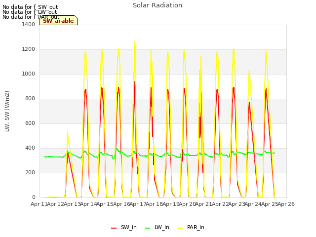Click the Apr 21 x-axis label
The height and width of the screenshot is (237, 316).
coord(203,204)
